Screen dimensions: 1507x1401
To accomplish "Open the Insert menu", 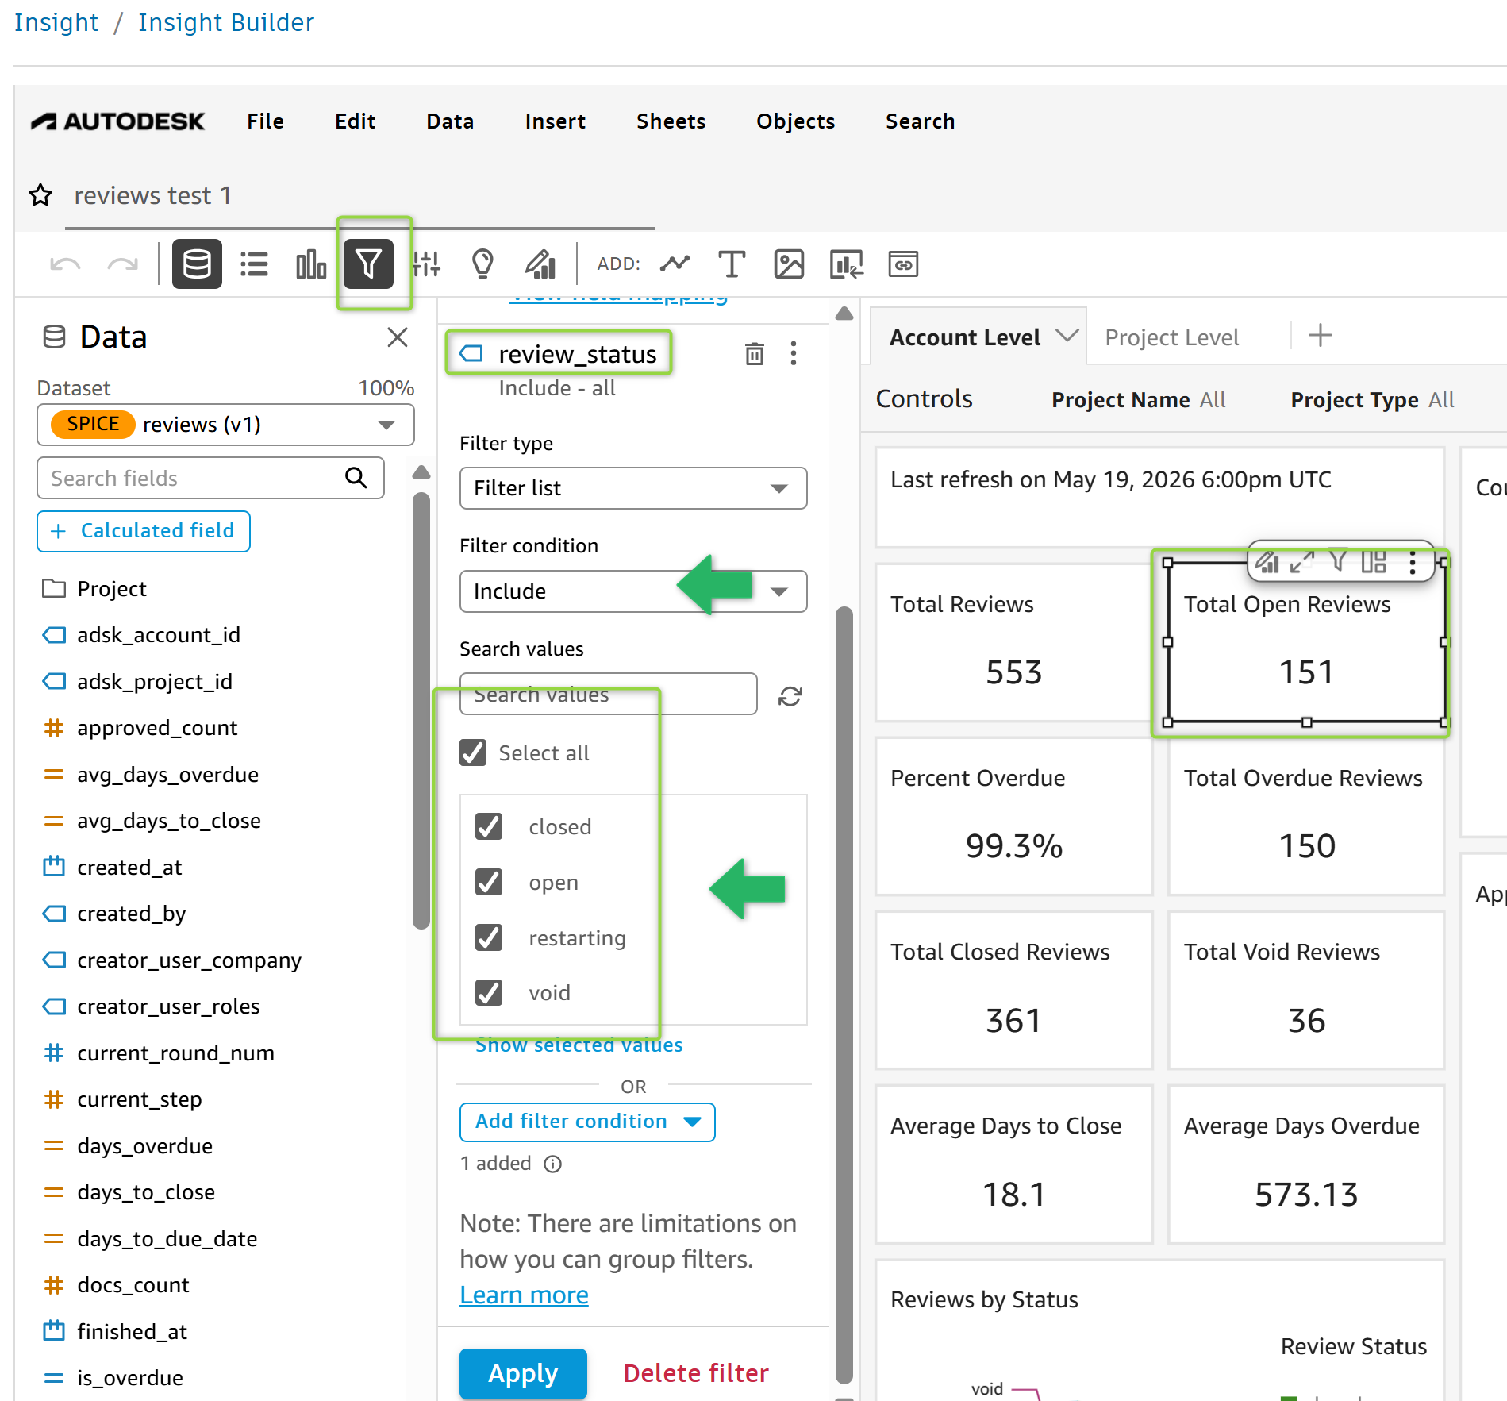I will coord(555,121).
